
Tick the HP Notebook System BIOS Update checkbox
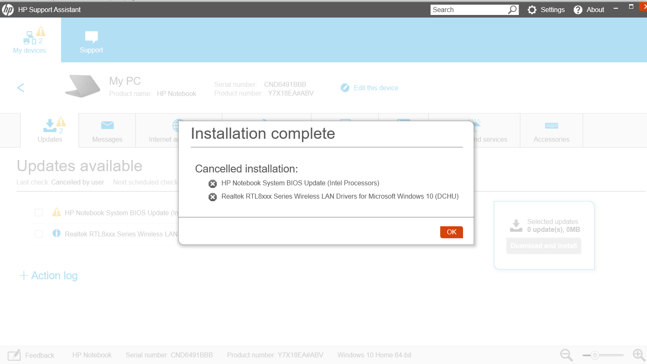pyautogui.click(x=39, y=213)
